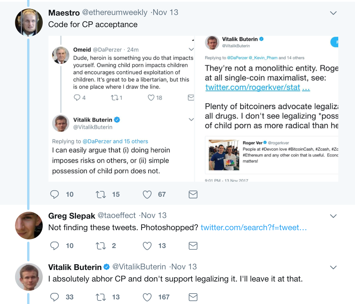This screenshot has width=355, height=304.
Task: Open dropdown menu on Maestro's tweet
Action: (333, 13)
